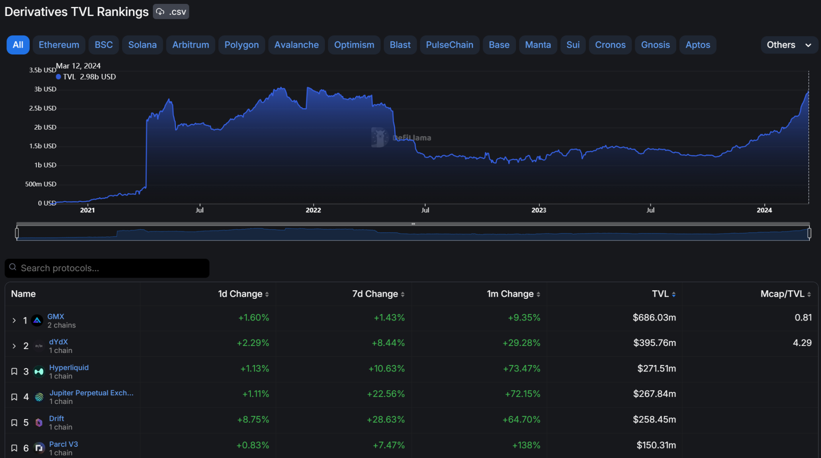This screenshot has width=821, height=458.
Task: Click the TVL legend blue dot
Action: (58, 77)
